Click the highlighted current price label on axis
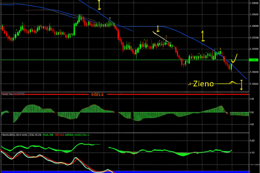The image size is (260, 173). (253, 60)
